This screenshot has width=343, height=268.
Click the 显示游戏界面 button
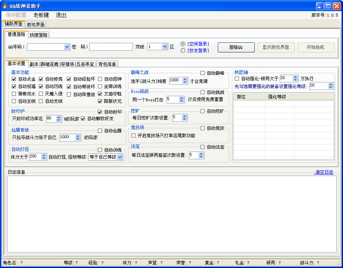click(276, 47)
